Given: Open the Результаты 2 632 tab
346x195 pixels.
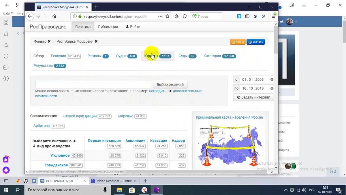Looking at the screenshot, I should [50, 66].
